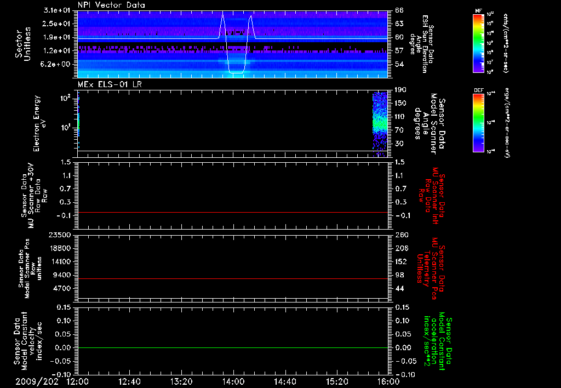Click the 'Electron Energy eV' axis label
The width and height of the screenshot is (561, 388).
40,123
